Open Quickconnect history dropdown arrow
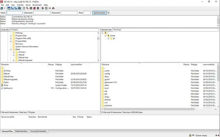The width and height of the screenshot is (220, 137). (x=108, y=13)
